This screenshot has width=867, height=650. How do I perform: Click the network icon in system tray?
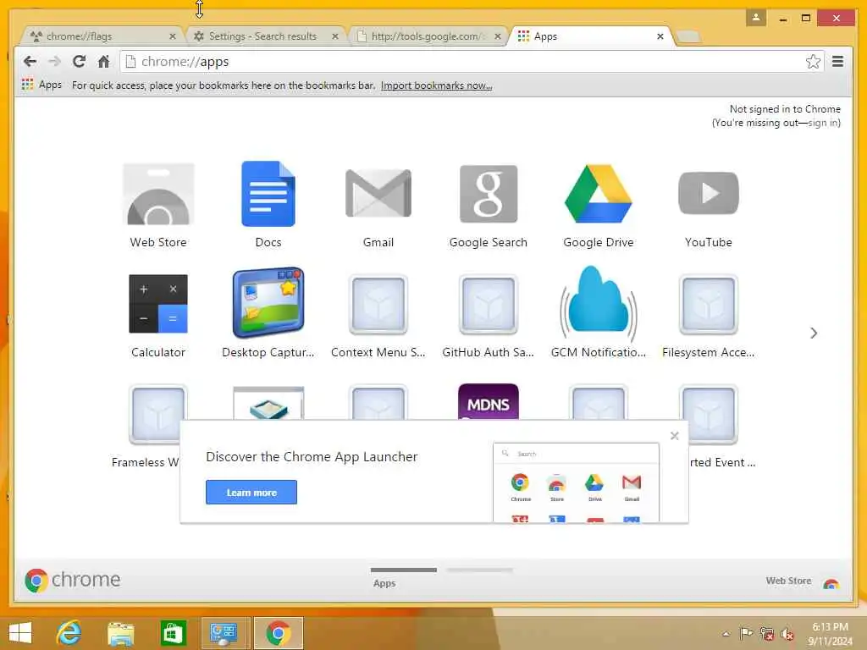[x=767, y=634]
